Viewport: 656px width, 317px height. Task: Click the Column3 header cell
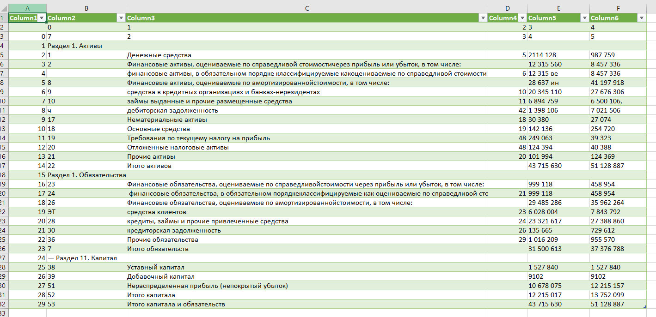[307, 18]
